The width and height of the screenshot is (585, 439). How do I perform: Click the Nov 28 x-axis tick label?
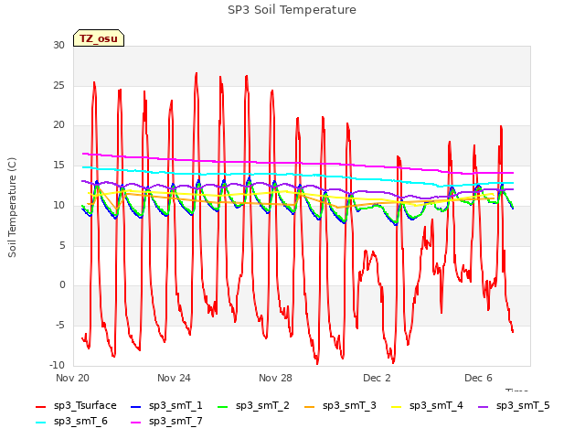pyautogui.click(x=275, y=378)
